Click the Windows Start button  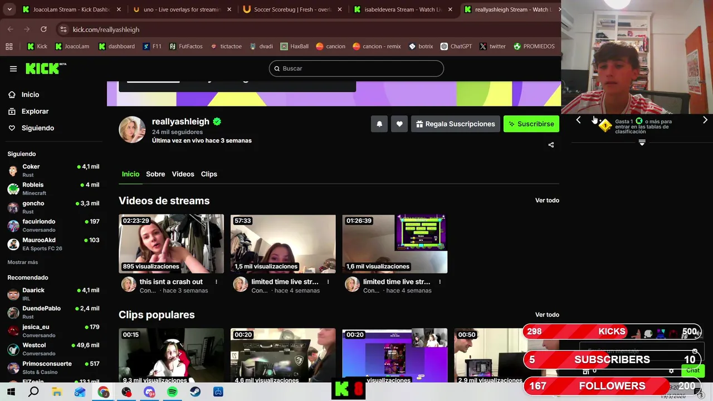(11, 392)
